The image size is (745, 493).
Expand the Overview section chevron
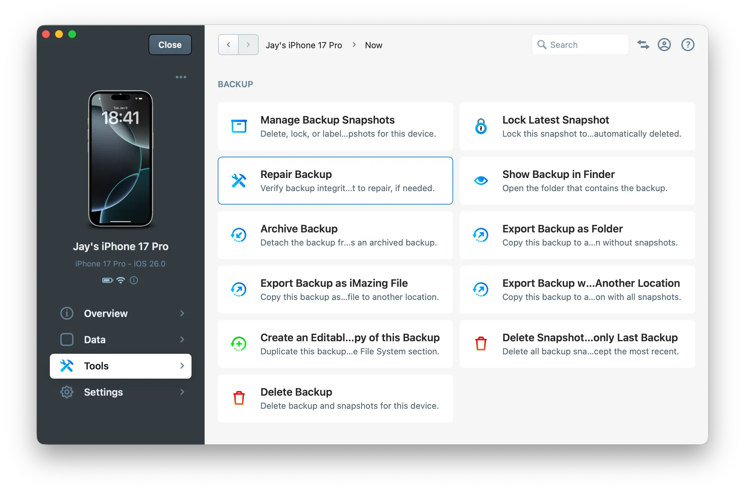182,313
